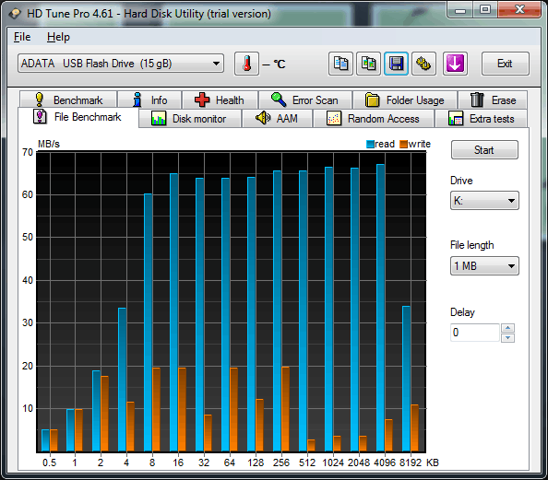Open the Health tab with red cross

click(x=220, y=100)
